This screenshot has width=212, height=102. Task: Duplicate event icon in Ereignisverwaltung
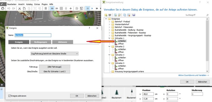click(x=125, y=15)
